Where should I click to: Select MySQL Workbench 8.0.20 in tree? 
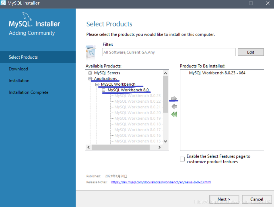coord(137,113)
